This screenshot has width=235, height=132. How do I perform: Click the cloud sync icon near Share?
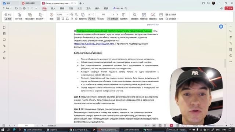coord(221,8)
